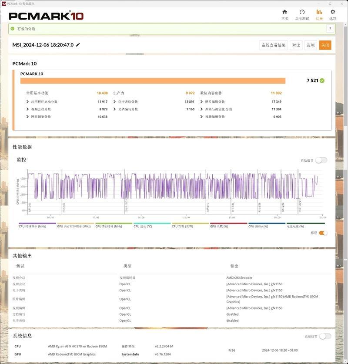Enable the 系统细节 system details toggle
The height and width of the screenshot is (364, 348).
325,336
